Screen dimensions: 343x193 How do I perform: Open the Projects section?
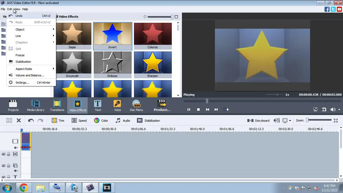click(13, 105)
